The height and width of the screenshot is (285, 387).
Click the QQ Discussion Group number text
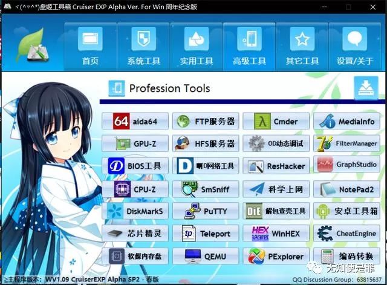point(337,280)
